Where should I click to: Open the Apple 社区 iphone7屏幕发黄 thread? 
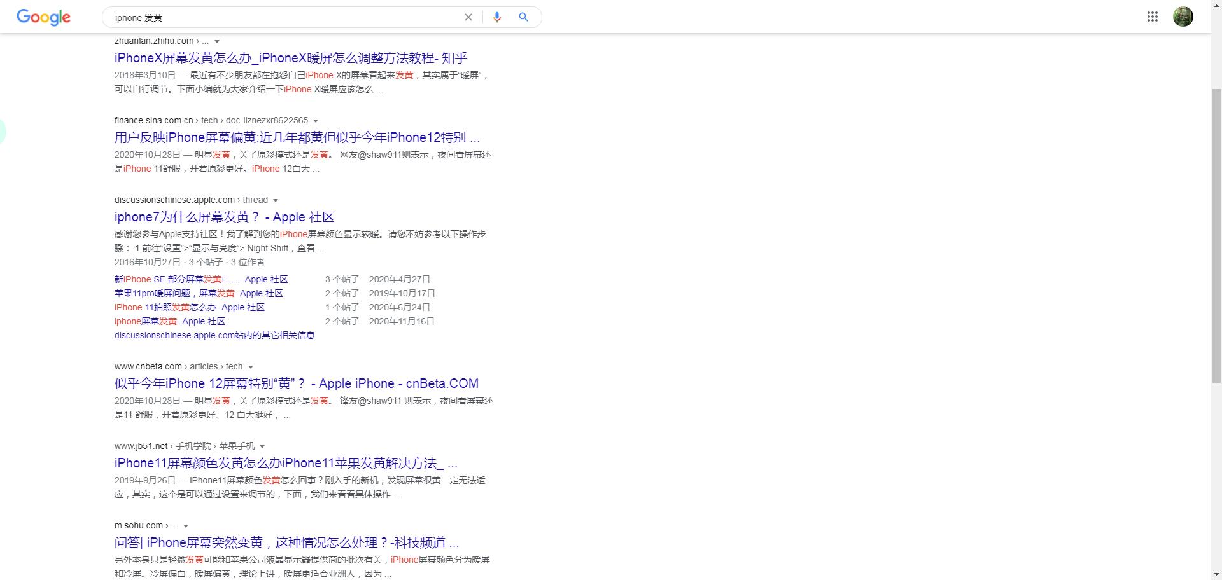pos(224,217)
